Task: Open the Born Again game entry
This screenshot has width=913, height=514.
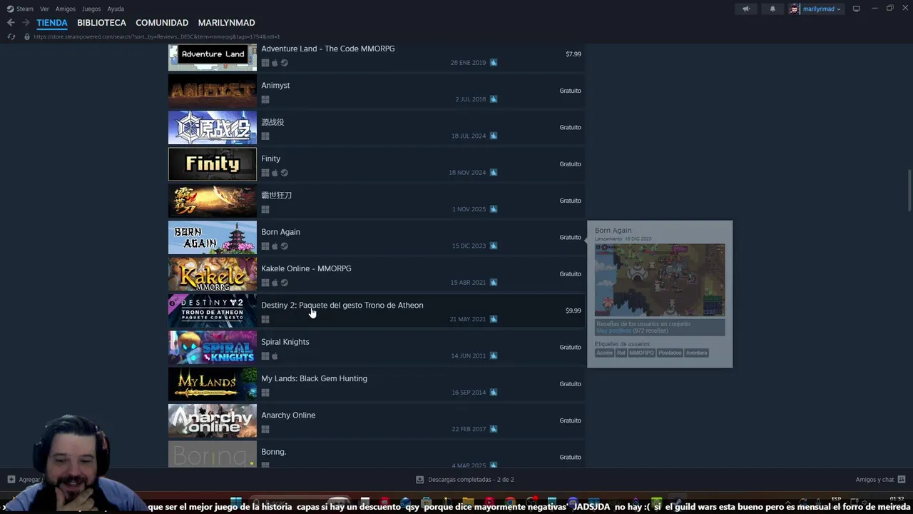Action: [377, 237]
